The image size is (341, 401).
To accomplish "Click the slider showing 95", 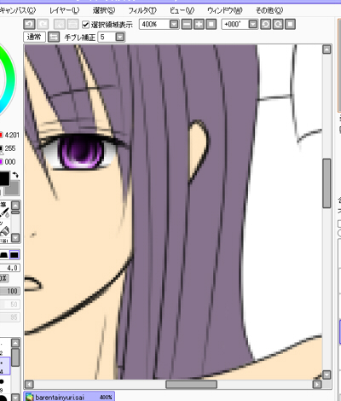I will pos(10,317).
